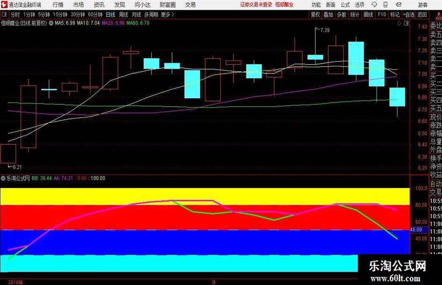Image resolution: width=442 pixels, height=285 pixels.
Task: Switch to 月线 monthly tab
Action: (x=136, y=15)
